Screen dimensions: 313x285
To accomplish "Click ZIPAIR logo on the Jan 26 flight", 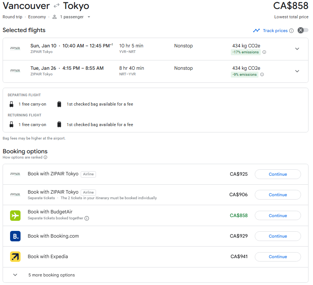I will [x=15, y=71].
